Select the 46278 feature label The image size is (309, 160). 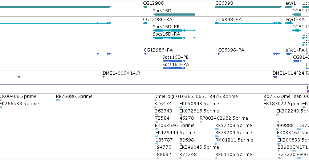tap(187, 118)
